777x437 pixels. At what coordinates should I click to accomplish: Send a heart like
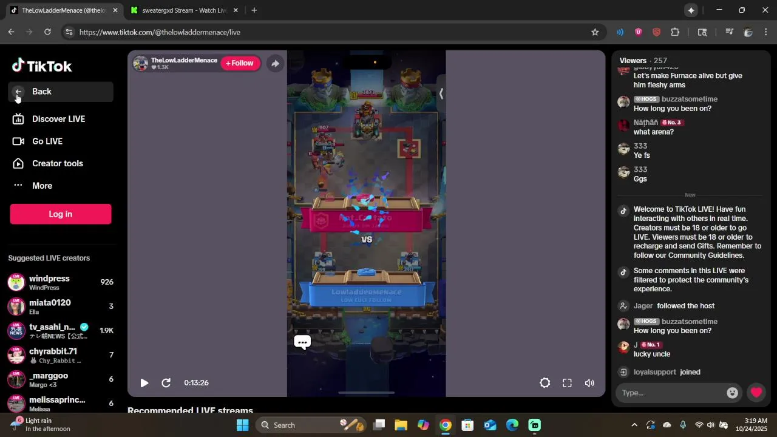click(x=756, y=393)
